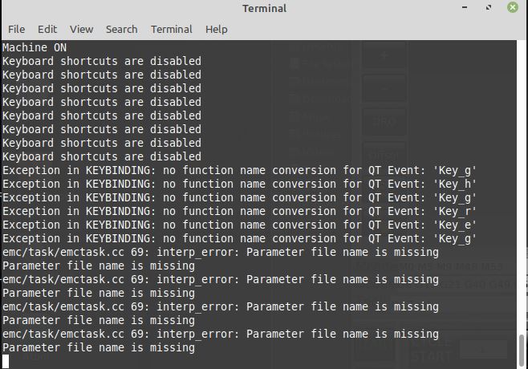Click the 'Machine ON' output line
This screenshot has height=369, width=528.
(x=35, y=47)
